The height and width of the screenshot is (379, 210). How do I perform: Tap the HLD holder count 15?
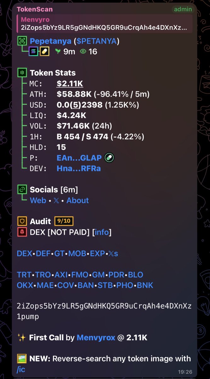point(61,147)
